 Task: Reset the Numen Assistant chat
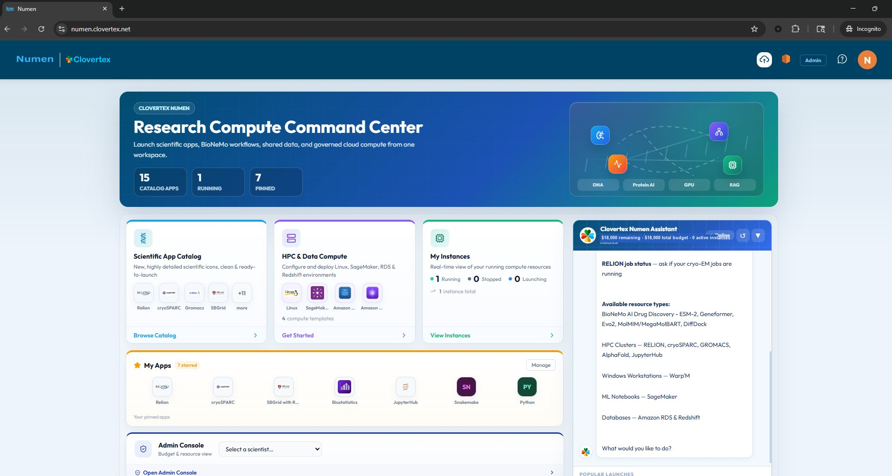click(x=743, y=235)
